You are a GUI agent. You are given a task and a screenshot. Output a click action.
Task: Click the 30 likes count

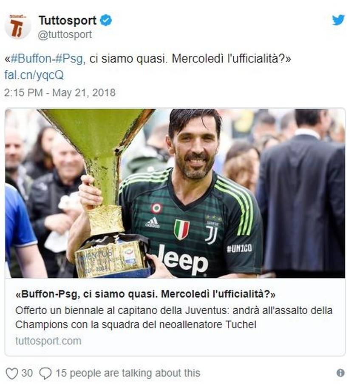click(x=27, y=373)
